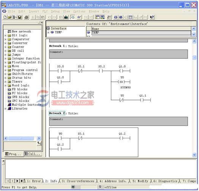Open the Debug menu

(55, 11)
